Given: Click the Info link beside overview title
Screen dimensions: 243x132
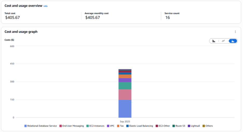Looking at the screenshot, I should [45, 6].
